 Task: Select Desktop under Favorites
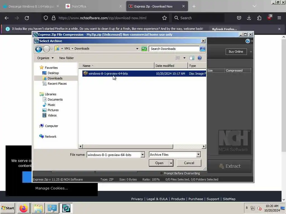pyautogui.click(x=53, y=73)
